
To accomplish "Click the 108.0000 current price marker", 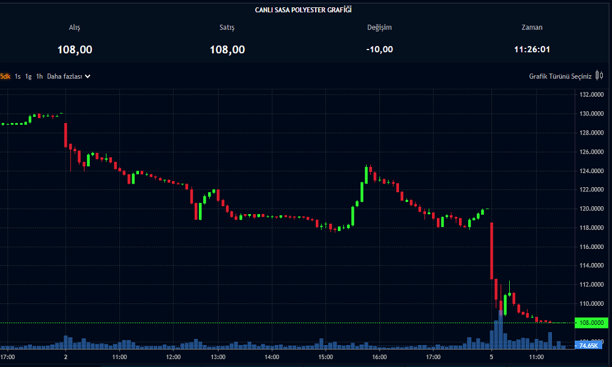I will 591,322.
